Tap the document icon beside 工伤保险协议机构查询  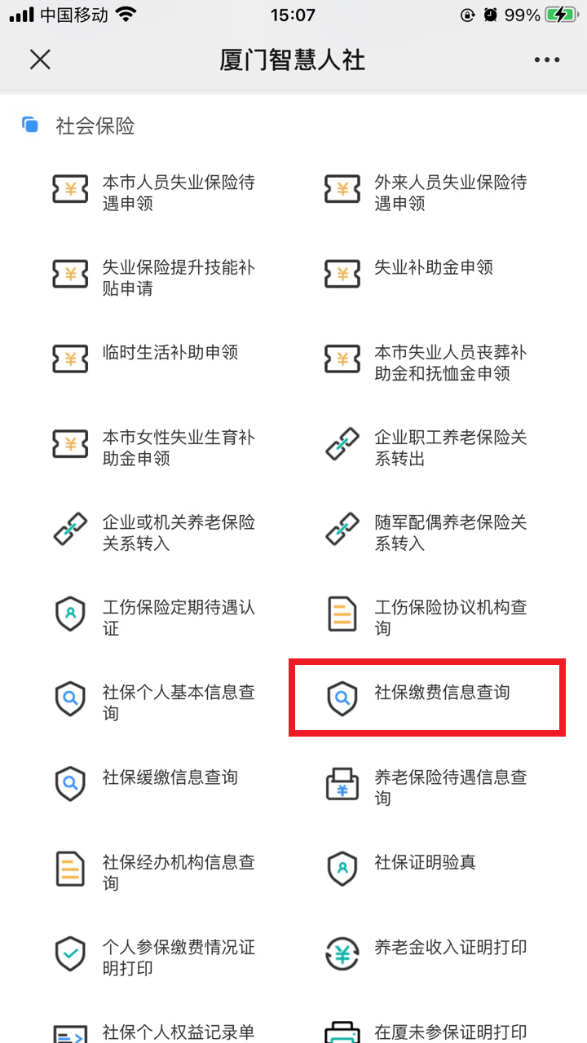pos(342,614)
